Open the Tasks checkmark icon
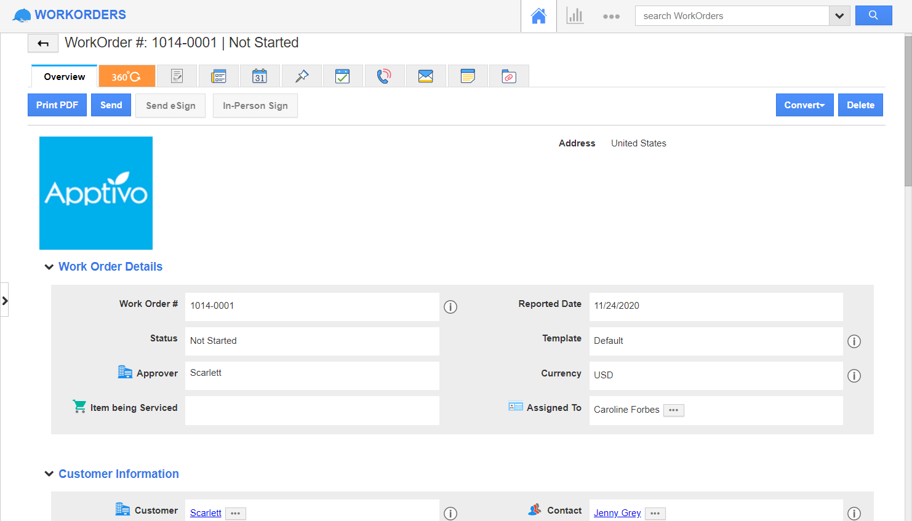 [x=343, y=75]
